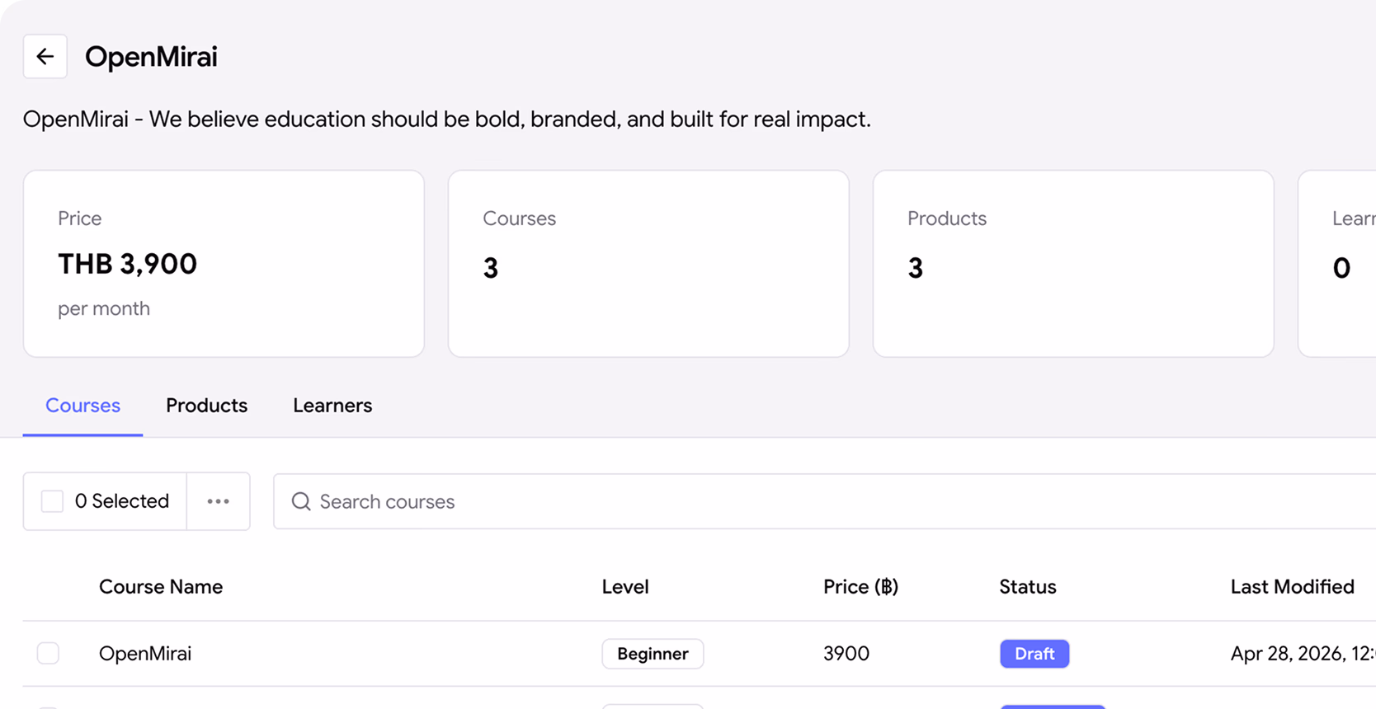Click the Draft status badge

point(1034,654)
